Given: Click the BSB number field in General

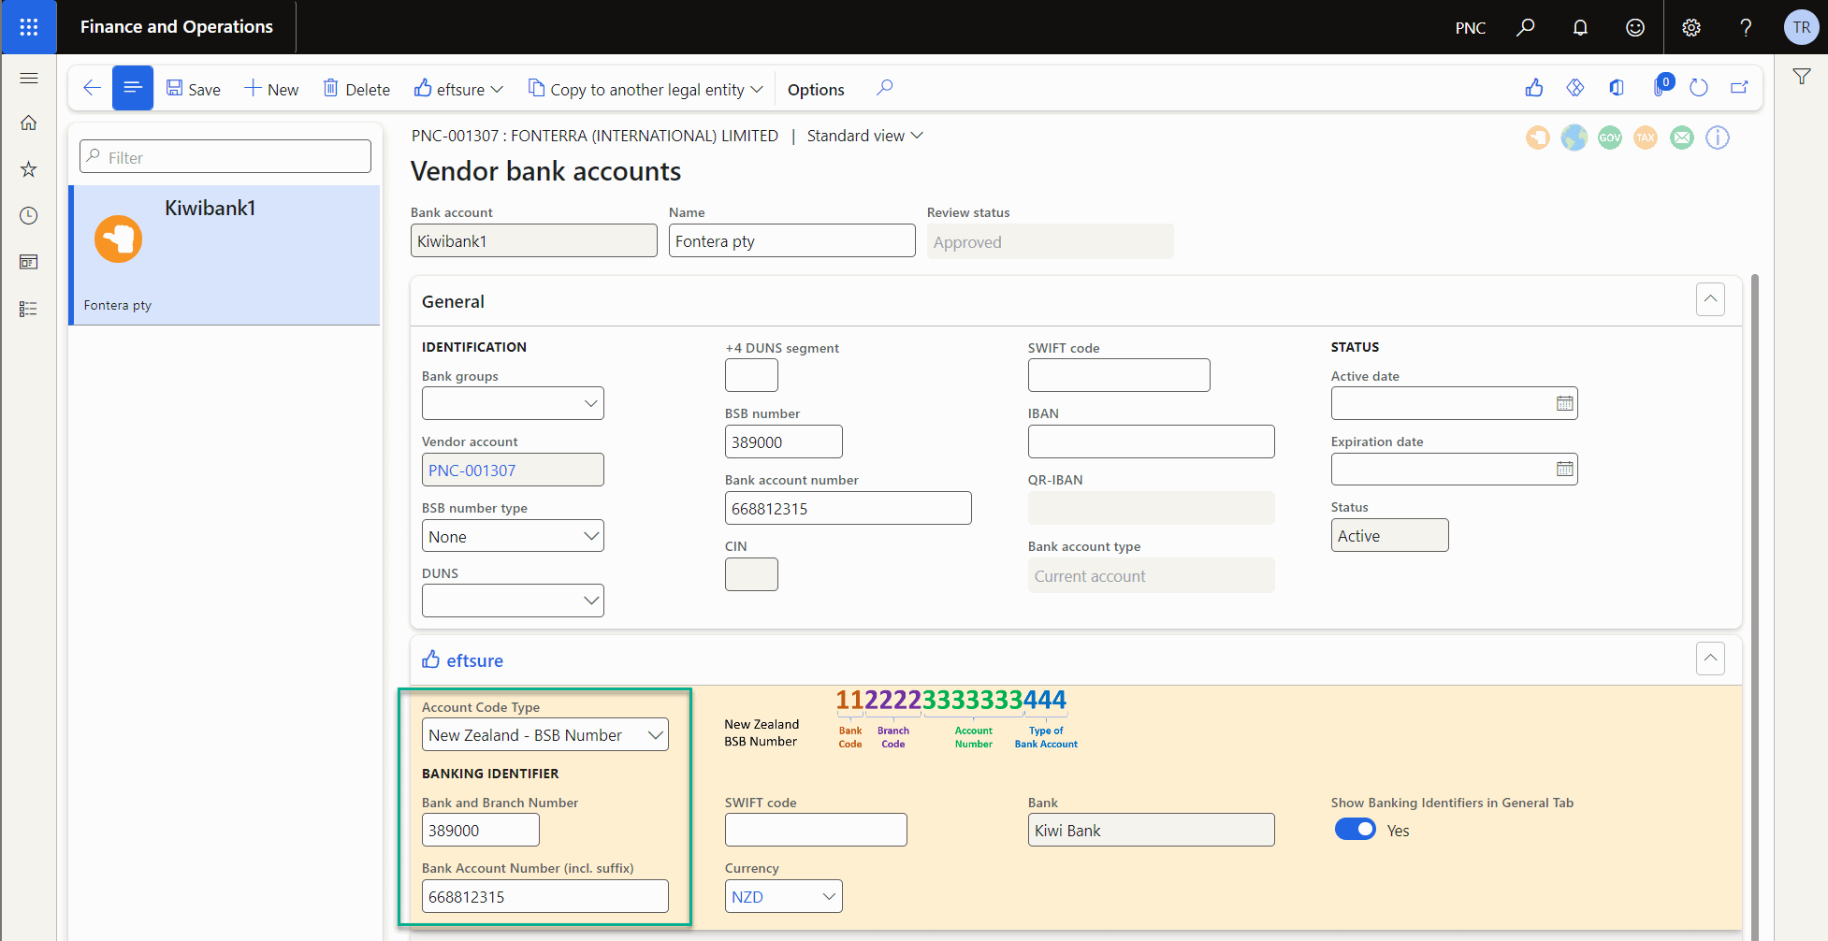Looking at the screenshot, I should click(783, 442).
